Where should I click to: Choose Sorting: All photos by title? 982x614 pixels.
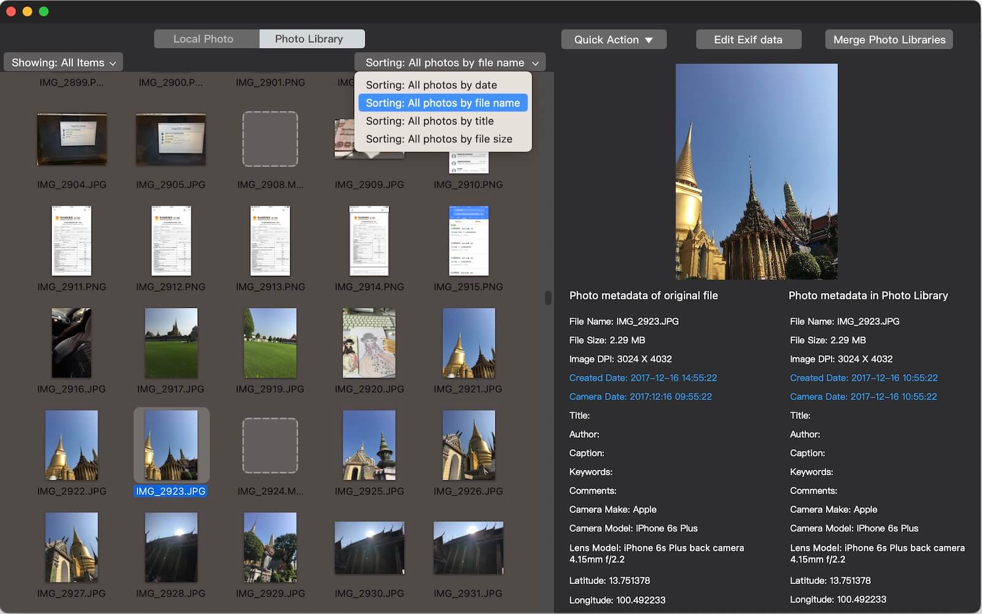[443, 121]
